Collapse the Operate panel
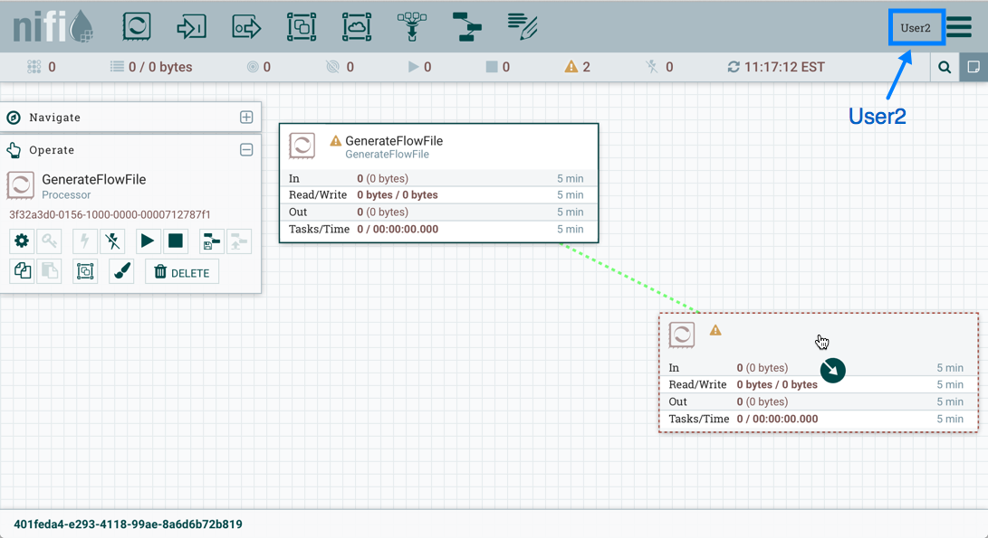Viewport: 988px width, 538px height. point(246,150)
